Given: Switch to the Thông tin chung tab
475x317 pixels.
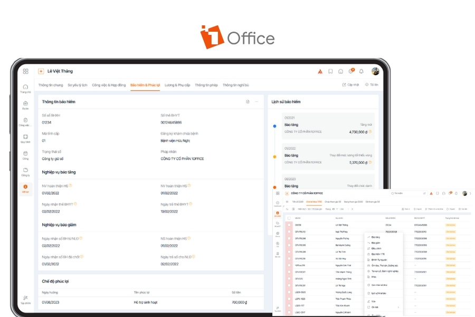Looking at the screenshot, I should [x=51, y=85].
